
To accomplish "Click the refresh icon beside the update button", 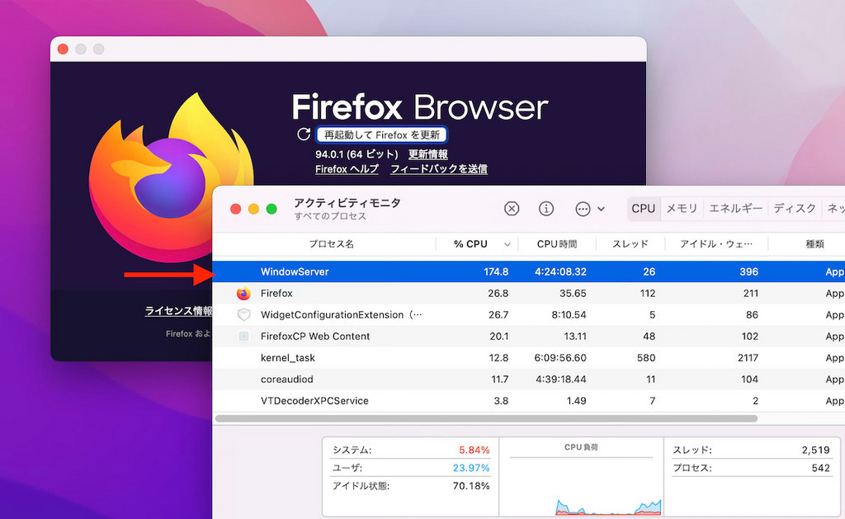I will tap(304, 134).
